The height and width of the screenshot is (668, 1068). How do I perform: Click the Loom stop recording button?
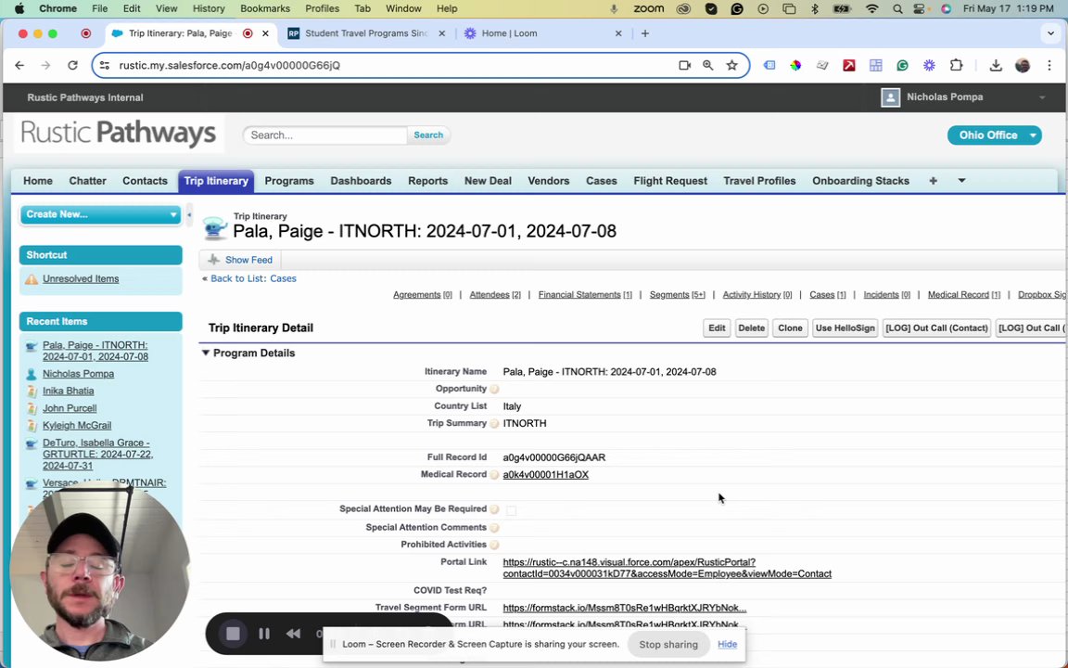(x=233, y=634)
